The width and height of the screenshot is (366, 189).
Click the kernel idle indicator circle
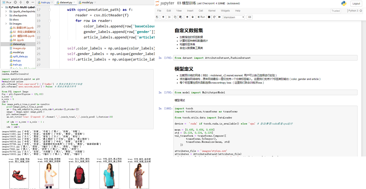tap(361, 11)
